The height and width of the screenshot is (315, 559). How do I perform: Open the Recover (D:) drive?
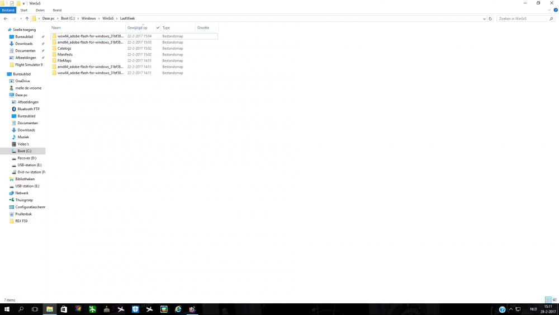pyautogui.click(x=27, y=158)
